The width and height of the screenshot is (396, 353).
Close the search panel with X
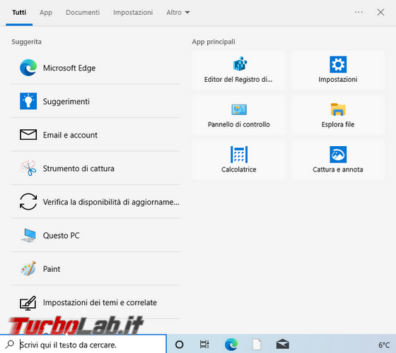(380, 12)
